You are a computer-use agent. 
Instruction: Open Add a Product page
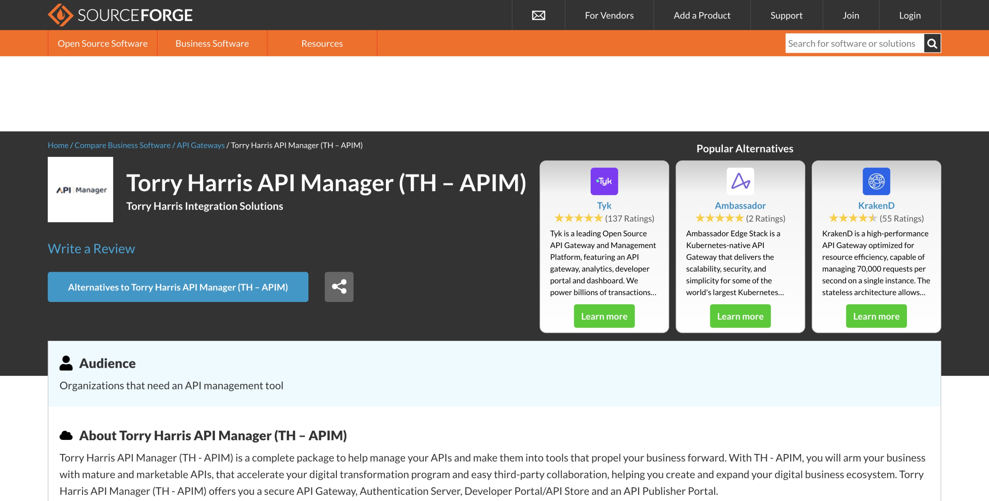point(702,15)
